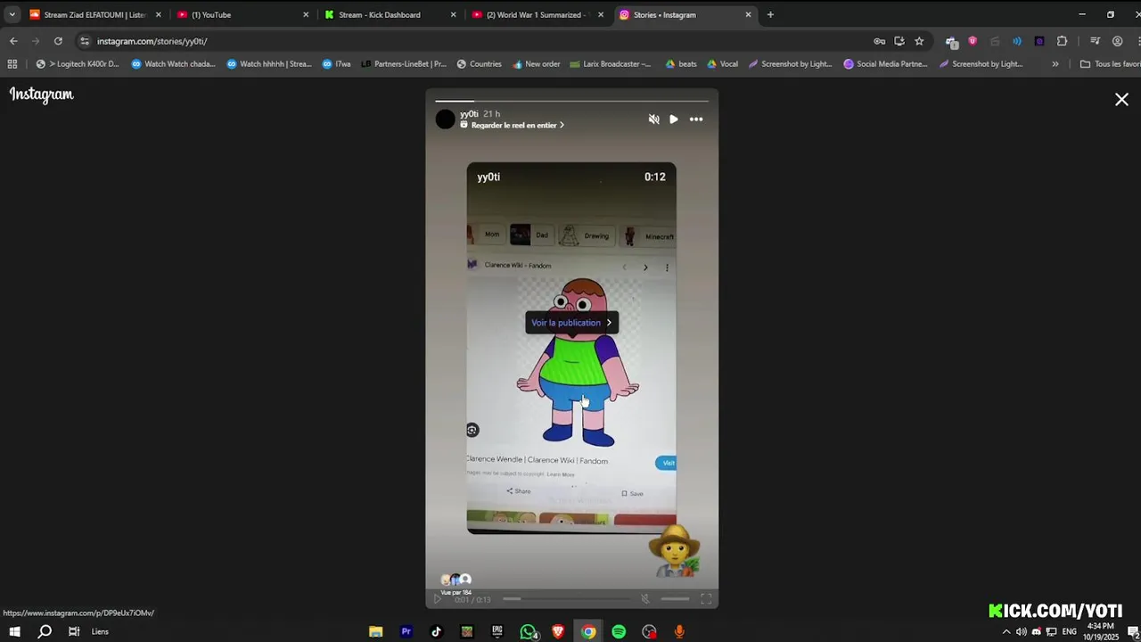Show hidden system tray icons
The image size is (1141, 642).
point(1006,631)
